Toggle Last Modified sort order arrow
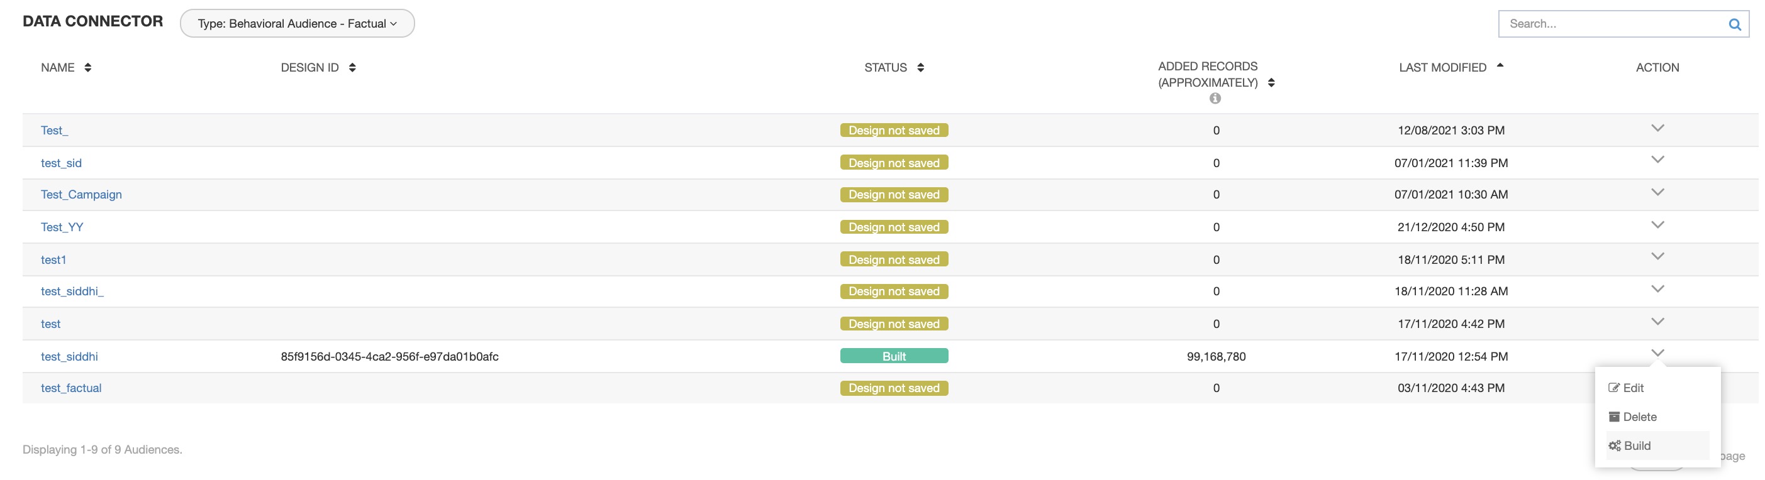 point(1500,66)
